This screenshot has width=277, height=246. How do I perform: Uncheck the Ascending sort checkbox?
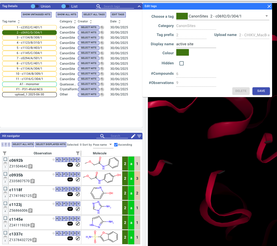116,145
